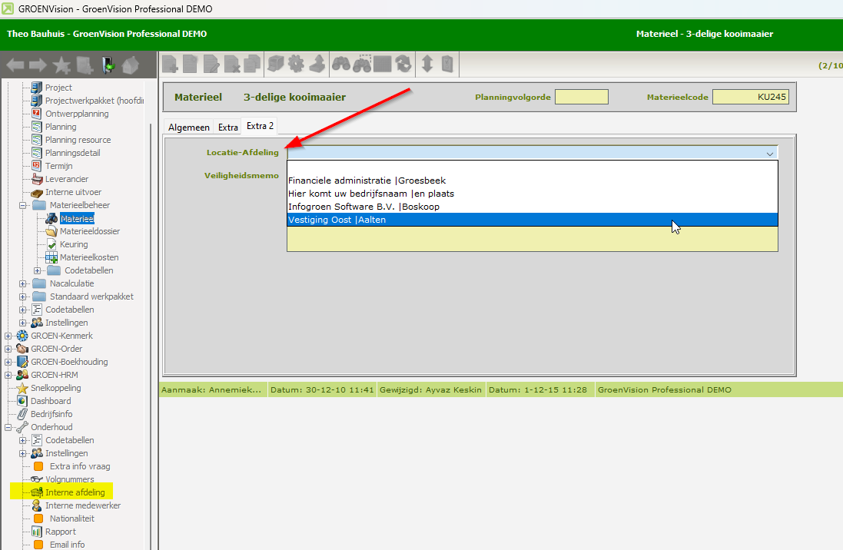Choose 'Infogroen Software B.V. |Boskoop' option
Viewport: 843px width, 550px height.
363,207
